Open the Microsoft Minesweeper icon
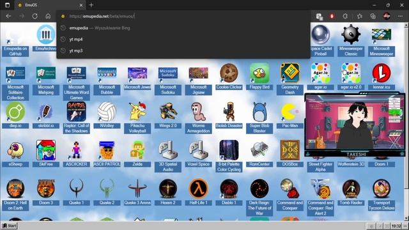Image resolution: width=409 pixels, height=230 pixels. 382,41
